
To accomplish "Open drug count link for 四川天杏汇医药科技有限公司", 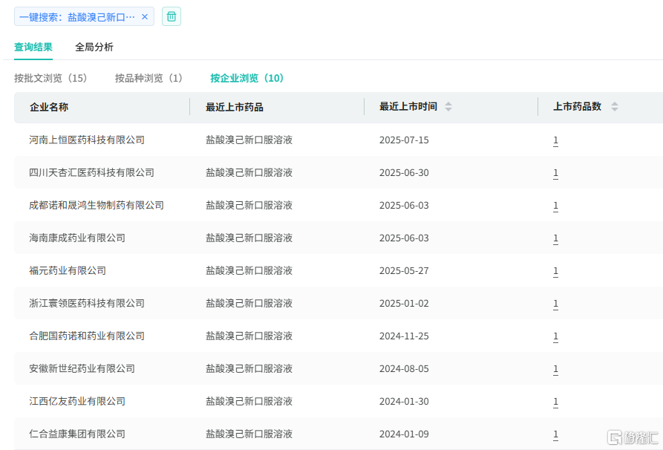I will pyautogui.click(x=555, y=173).
